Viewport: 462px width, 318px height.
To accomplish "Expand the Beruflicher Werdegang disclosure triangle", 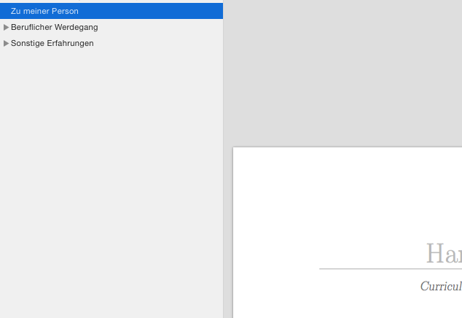I will pyautogui.click(x=7, y=28).
